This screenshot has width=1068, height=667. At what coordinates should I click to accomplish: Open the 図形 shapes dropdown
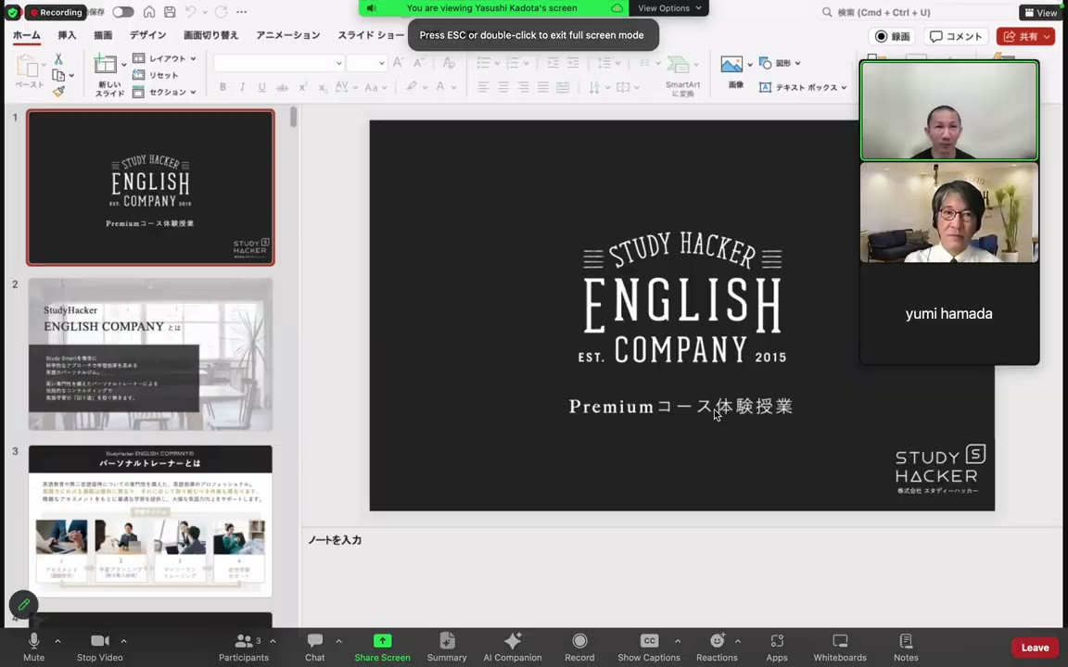point(780,63)
